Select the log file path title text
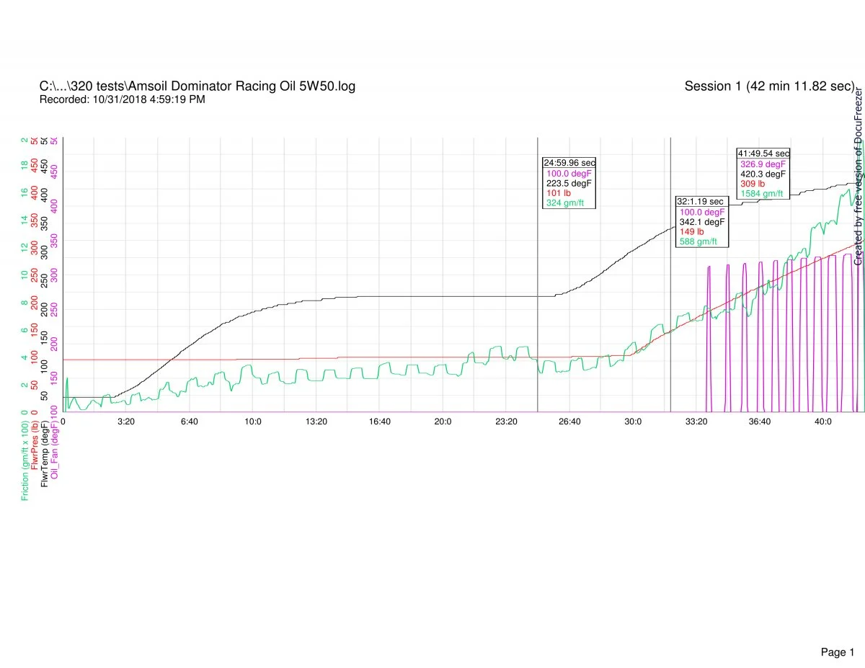Viewport: 865px width, 668px height. pos(197,86)
